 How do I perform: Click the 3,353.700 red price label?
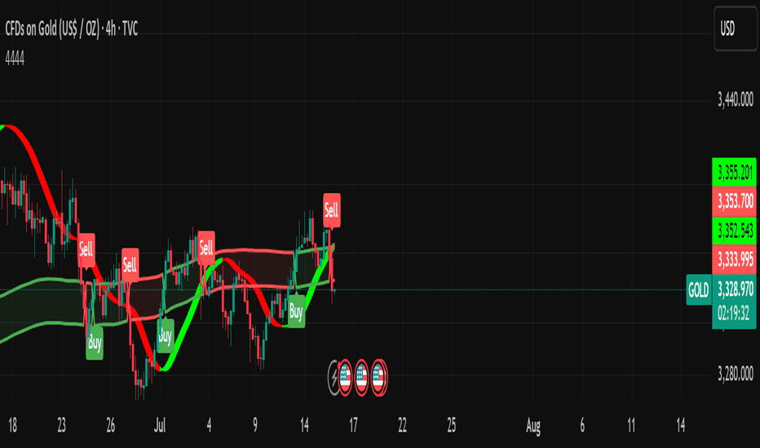click(734, 201)
